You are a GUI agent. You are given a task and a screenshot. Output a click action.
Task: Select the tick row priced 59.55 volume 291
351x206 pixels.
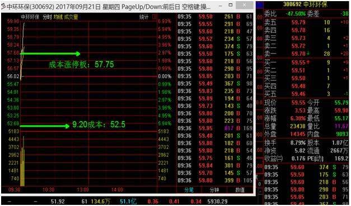pyautogui.click(x=215, y=24)
